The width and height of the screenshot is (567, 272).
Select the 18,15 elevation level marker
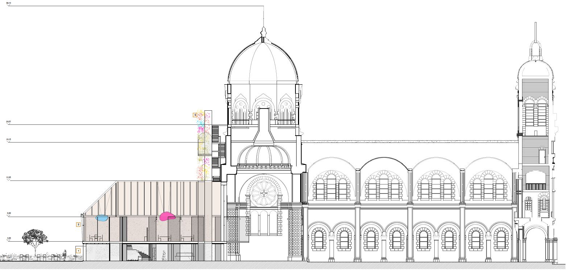[8, 140]
